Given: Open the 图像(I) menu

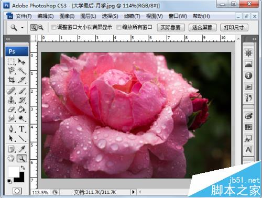Looking at the screenshot, I should pyautogui.click(x=67, y=16).
